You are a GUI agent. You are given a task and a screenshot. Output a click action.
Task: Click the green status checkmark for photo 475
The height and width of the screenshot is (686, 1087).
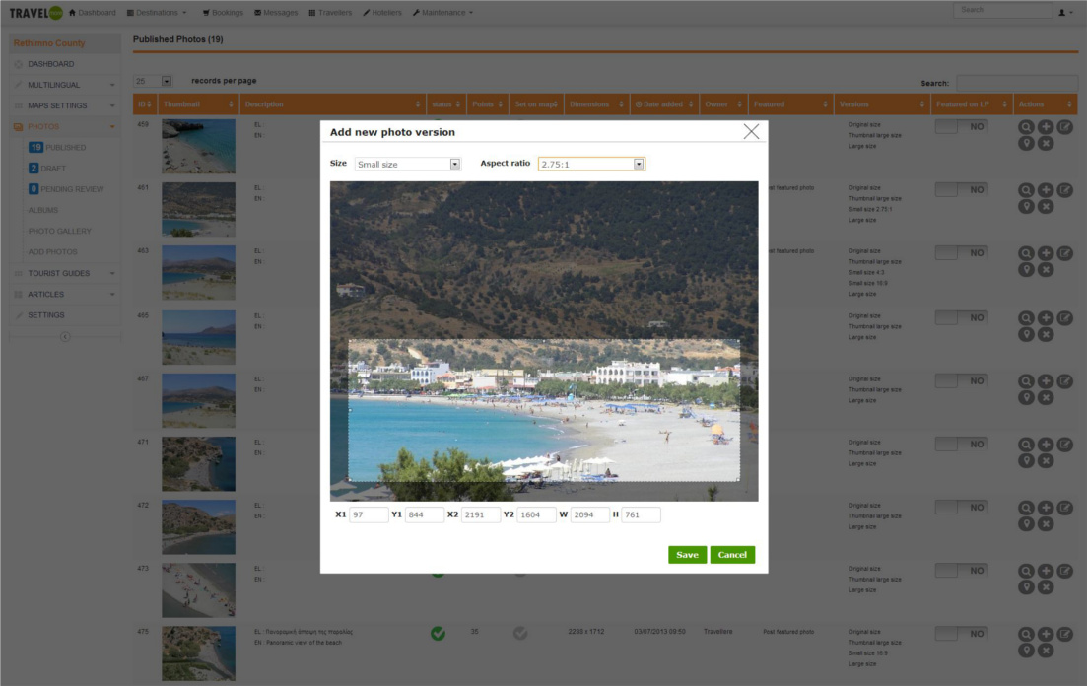click(x=439, y=634)
